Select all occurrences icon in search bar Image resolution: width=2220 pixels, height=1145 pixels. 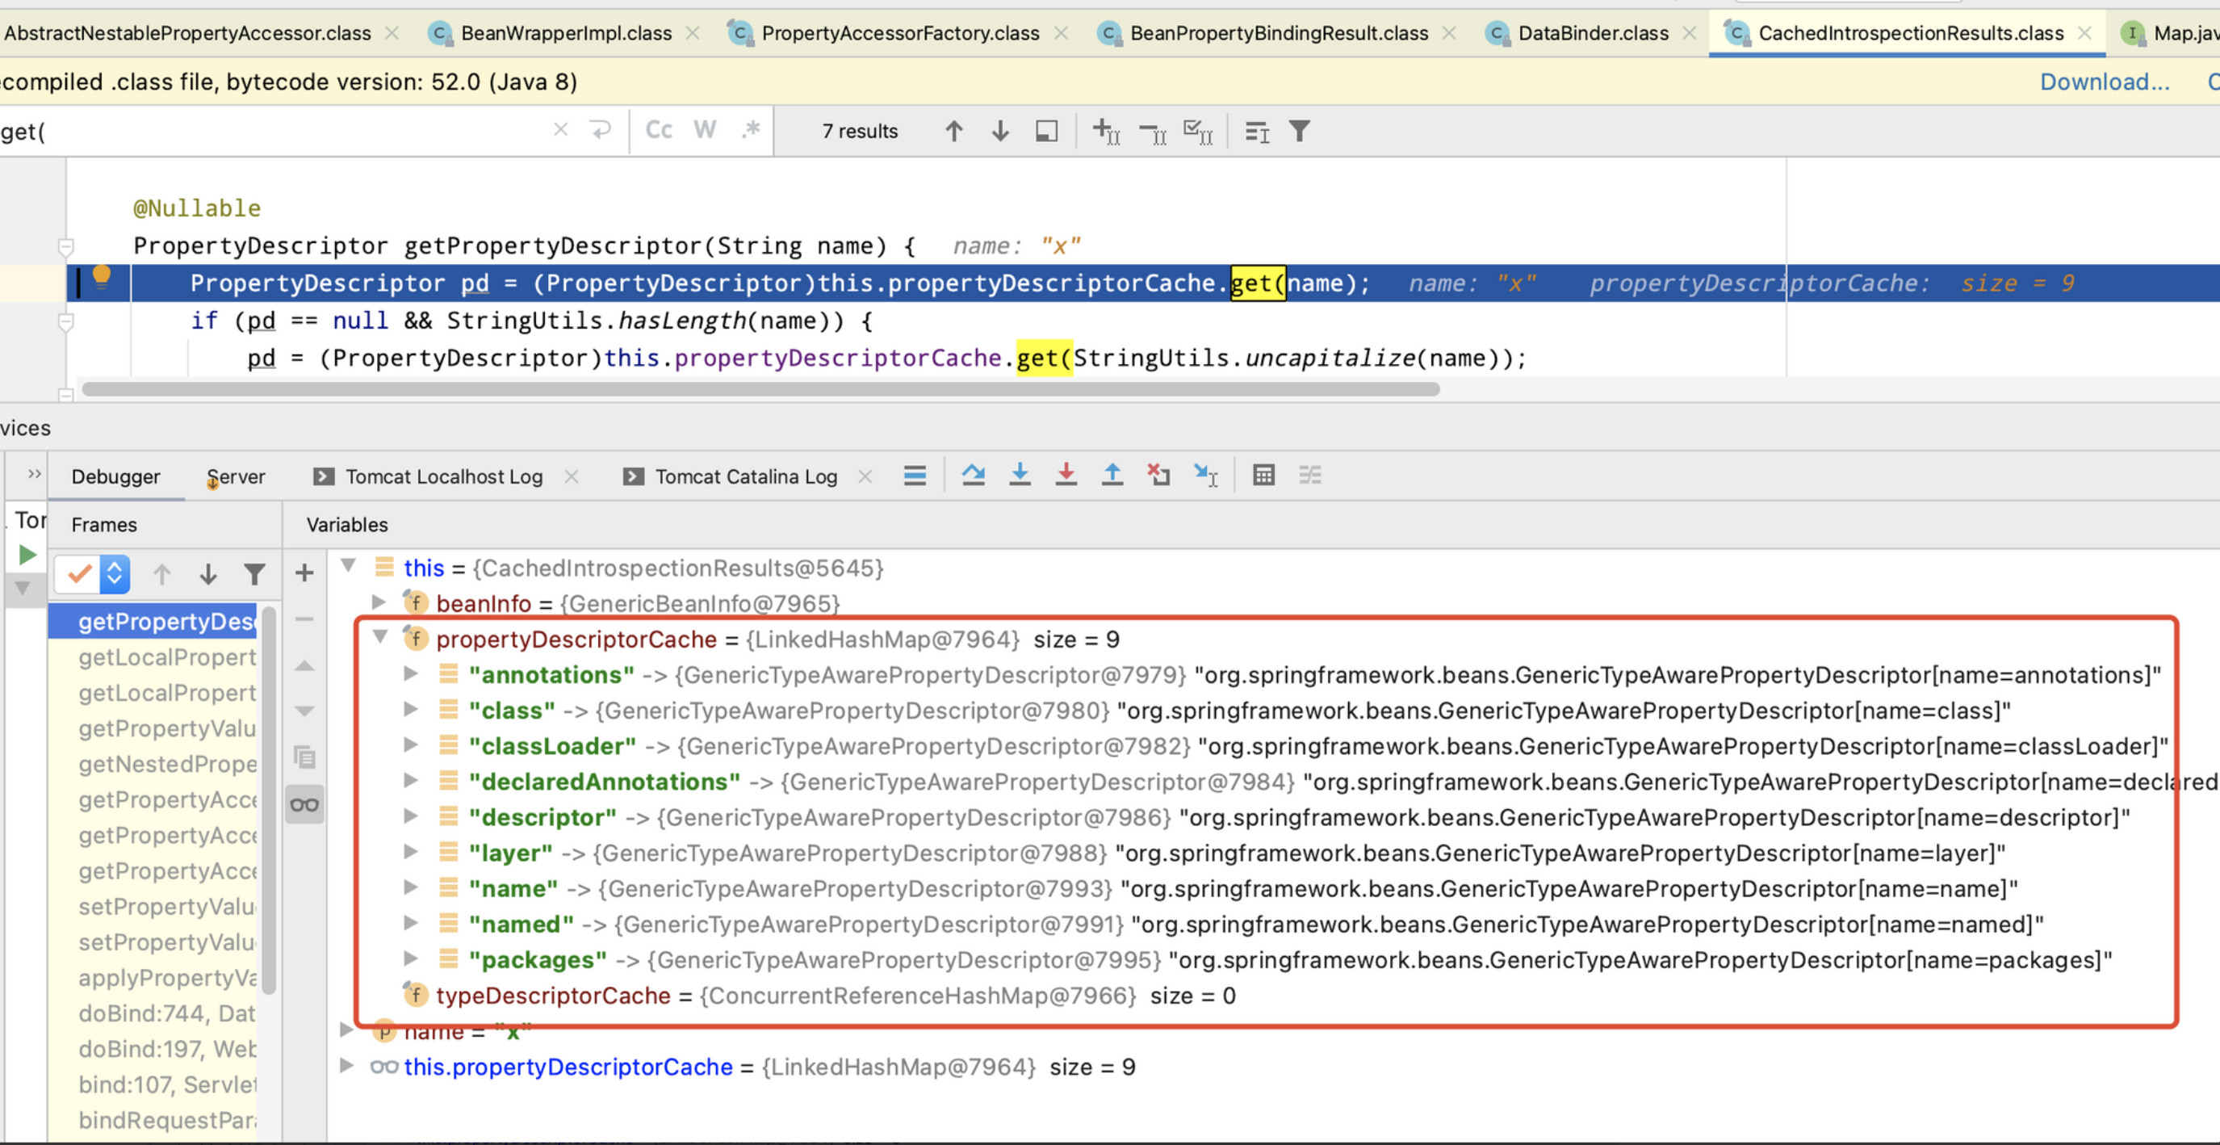click(1198, 131)
